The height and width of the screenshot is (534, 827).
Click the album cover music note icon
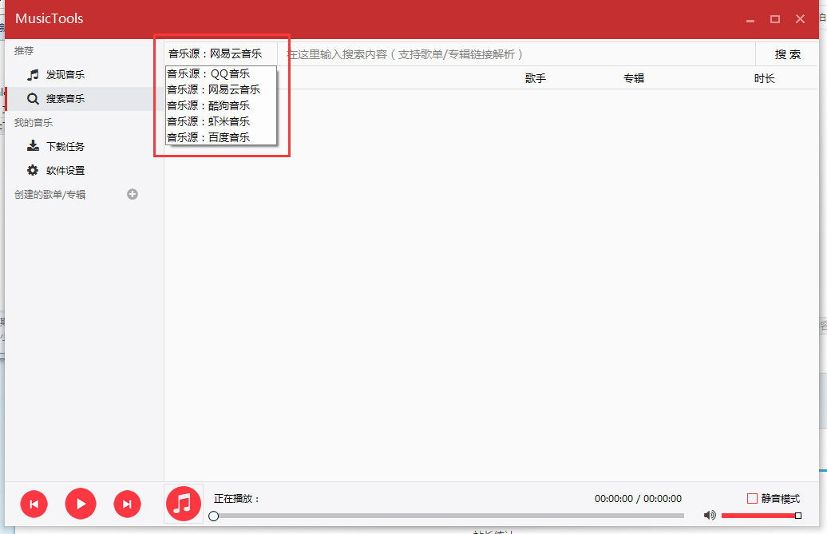[183, 504]
